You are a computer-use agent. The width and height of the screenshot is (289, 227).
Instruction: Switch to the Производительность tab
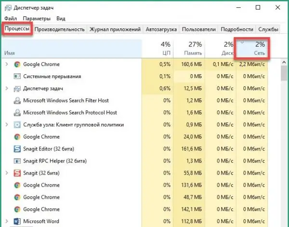point(60,29)
